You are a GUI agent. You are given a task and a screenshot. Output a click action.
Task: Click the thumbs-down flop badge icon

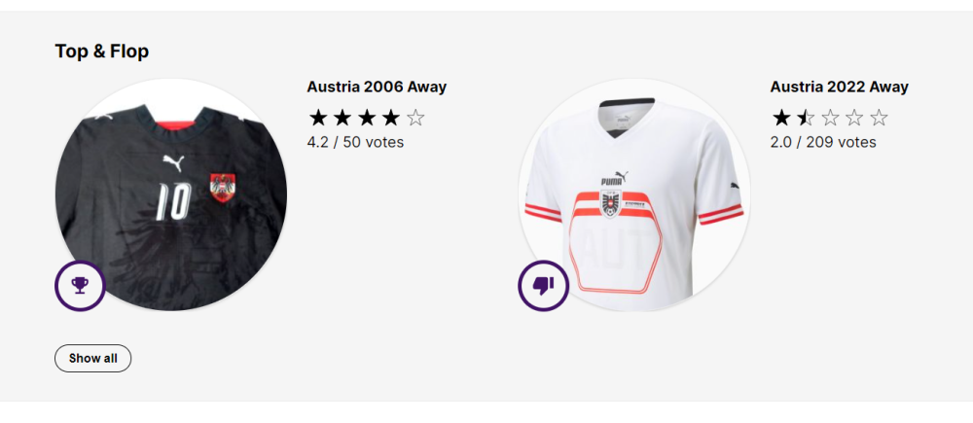(543, 286)
